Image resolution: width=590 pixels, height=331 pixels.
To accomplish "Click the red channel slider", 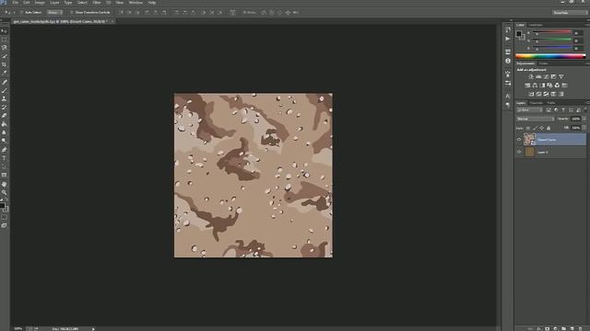I will [x=552, y=33].
